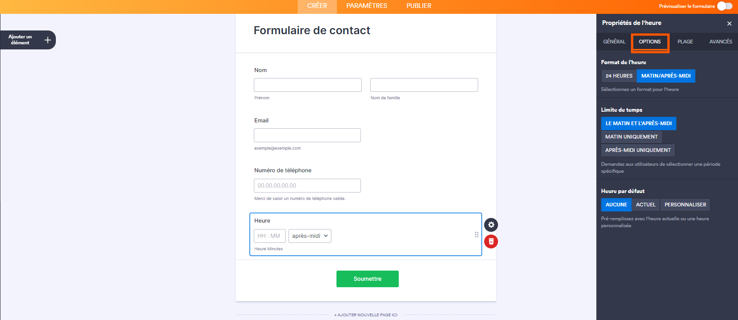Screen dimensions: 738x320
Task: Click the green Soumettre button
Action: point(367,279)
